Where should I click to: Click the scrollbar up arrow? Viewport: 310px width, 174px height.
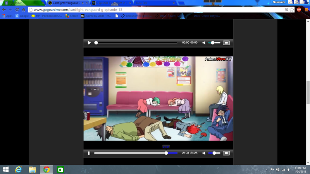click(x=308, y=21)
